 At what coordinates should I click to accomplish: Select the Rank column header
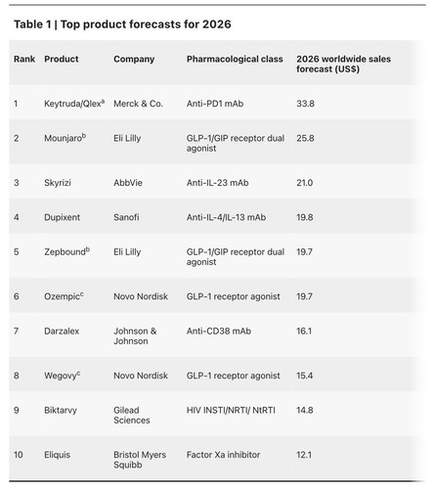[x=24, y=59]
